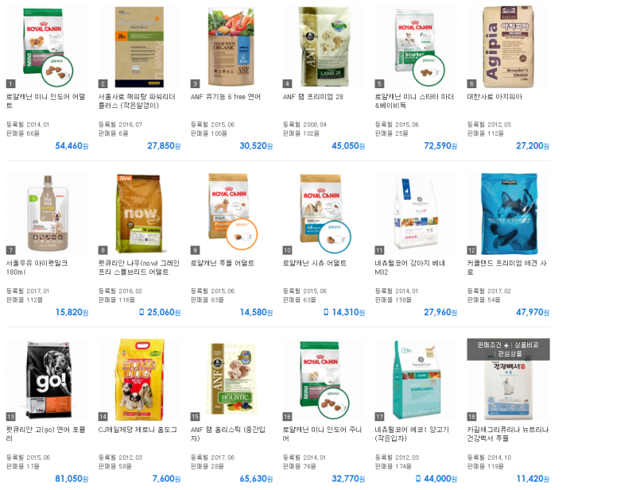Open the black go! salmon bag image
Screen dimensions: 636x490
click(48, 380)
